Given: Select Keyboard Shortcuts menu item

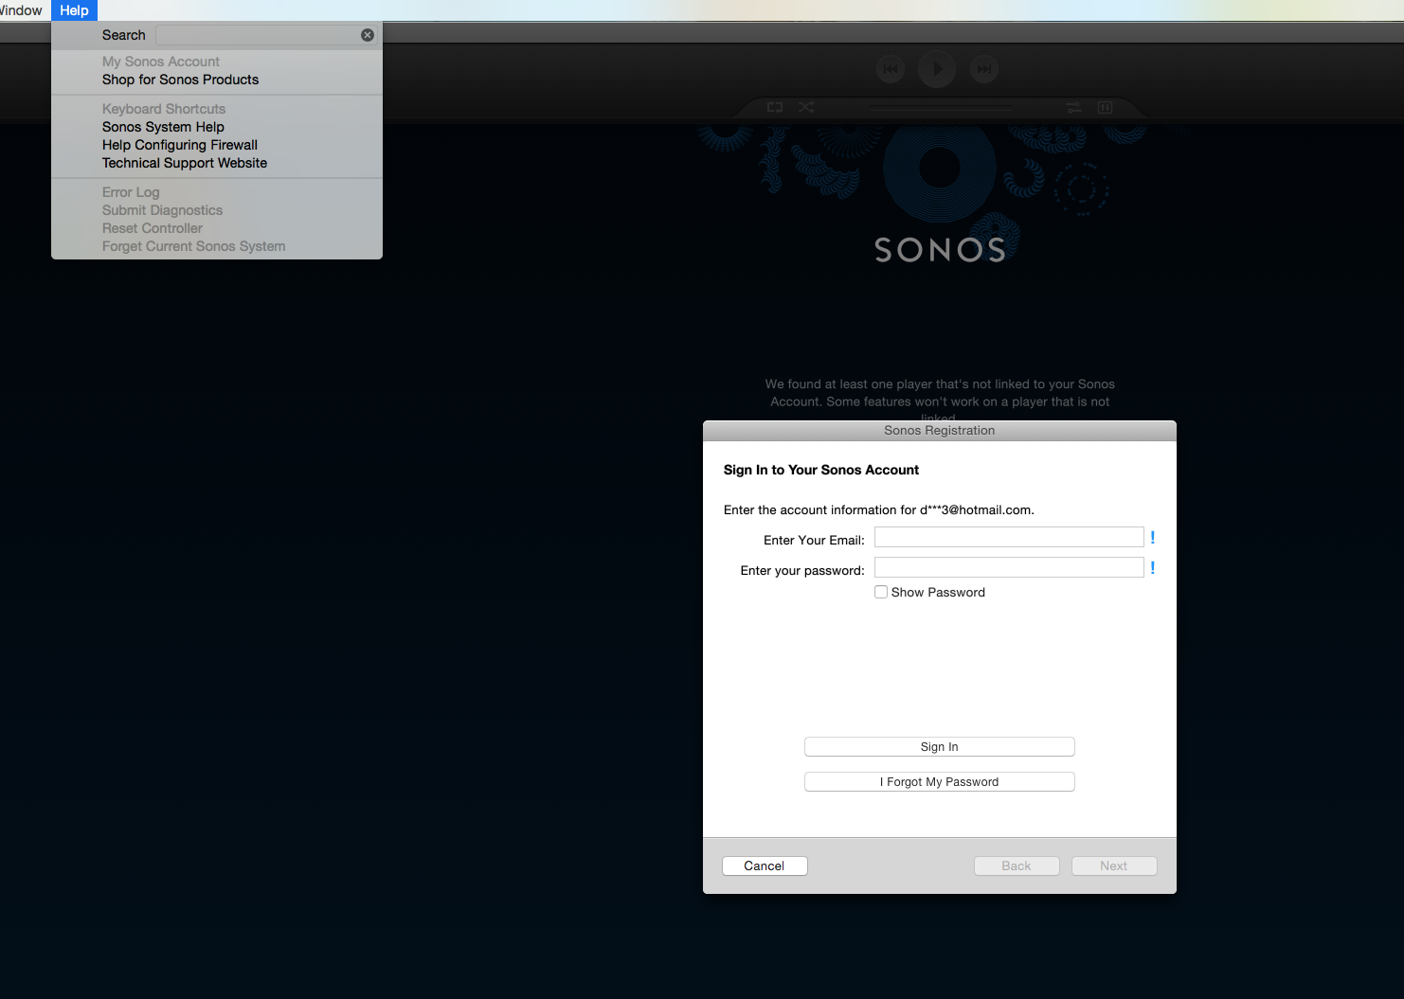Looking at the screenshot, I should pos(164,109).
